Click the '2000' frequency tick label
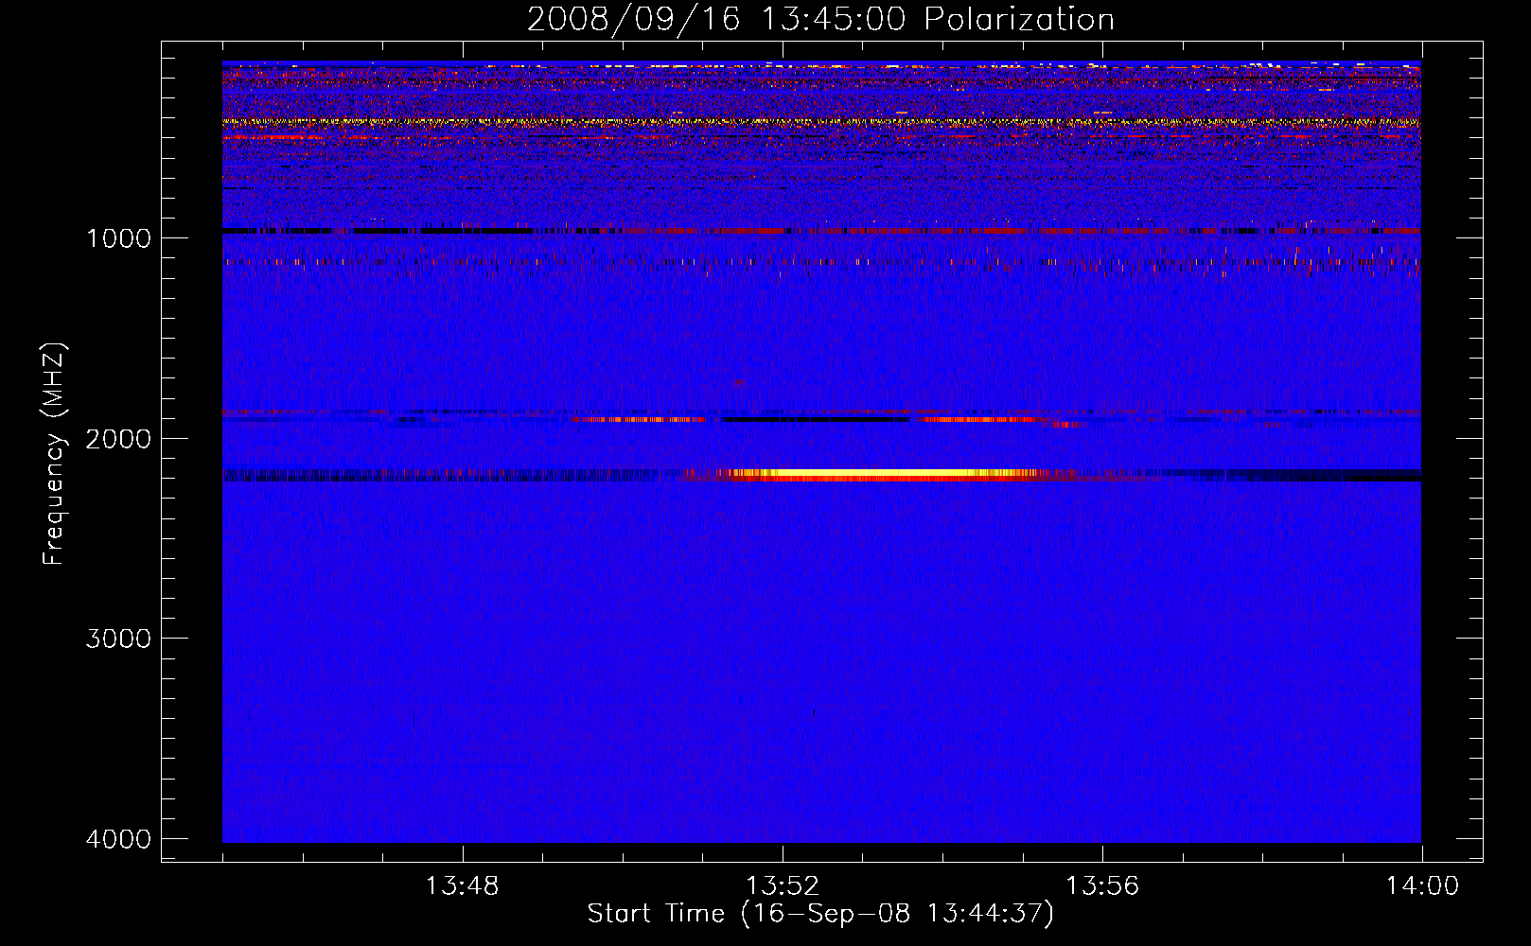Image resolution: width=1531 pixels, height=946 pixels. [x=118, y=438]
